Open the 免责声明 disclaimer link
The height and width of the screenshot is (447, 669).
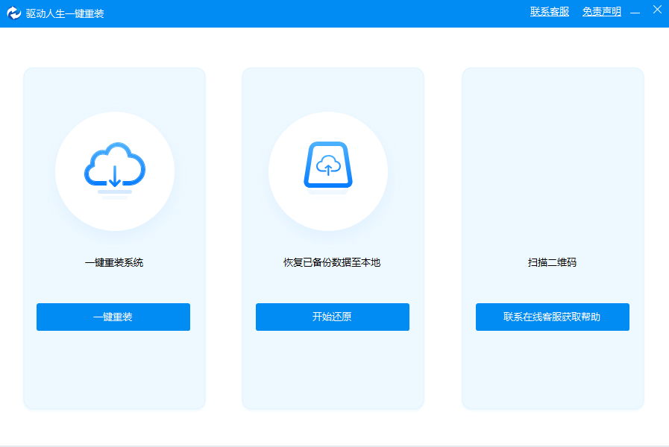point(602,12)
